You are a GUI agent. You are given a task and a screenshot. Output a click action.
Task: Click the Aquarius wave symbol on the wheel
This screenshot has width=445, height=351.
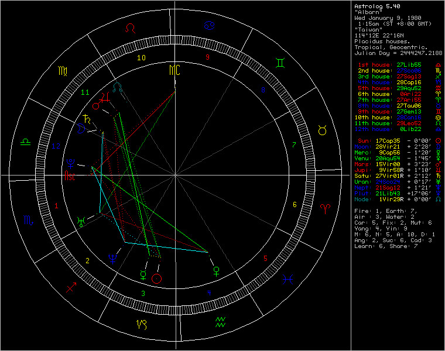pyautogui.click(x=221, y=321)
